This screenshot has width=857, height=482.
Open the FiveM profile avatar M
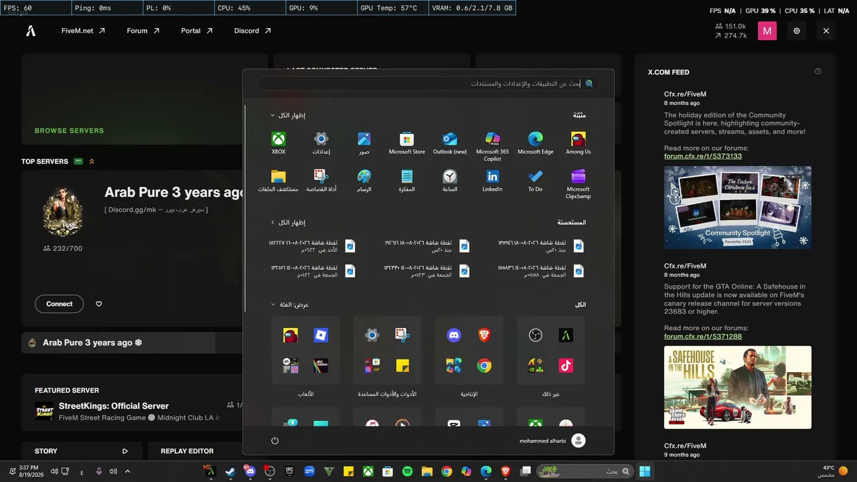pos(767,31)
